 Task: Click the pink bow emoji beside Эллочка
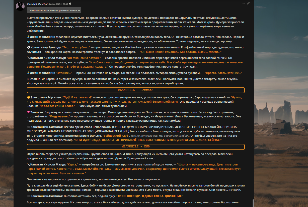[29, 112]
